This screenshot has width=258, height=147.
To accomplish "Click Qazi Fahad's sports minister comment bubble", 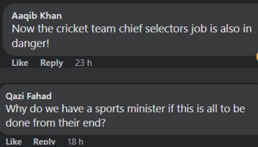I will click(129, 110).
